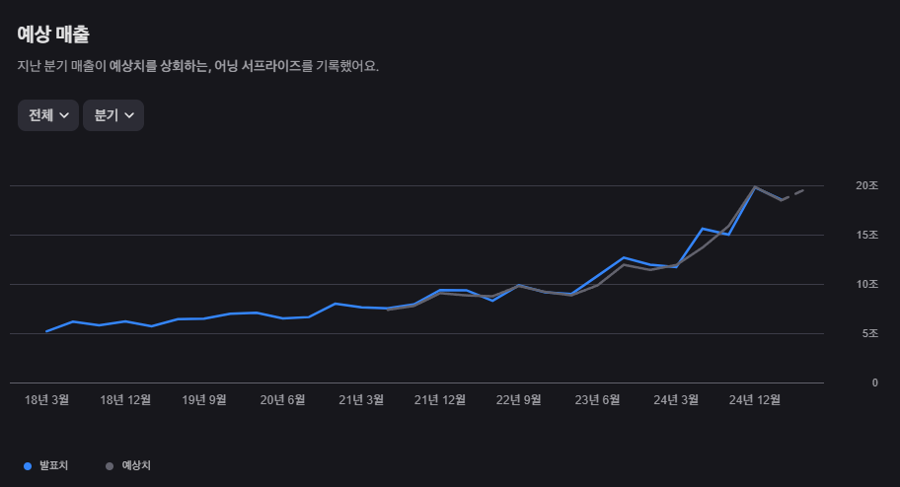
Task: Click the 15조 y-axis label
Action: (866, 235)
